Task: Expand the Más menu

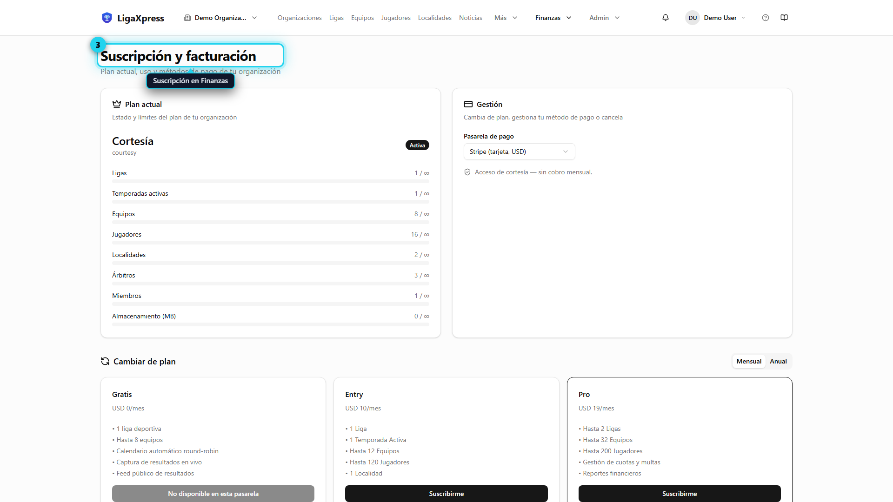Action: (506, 18)
